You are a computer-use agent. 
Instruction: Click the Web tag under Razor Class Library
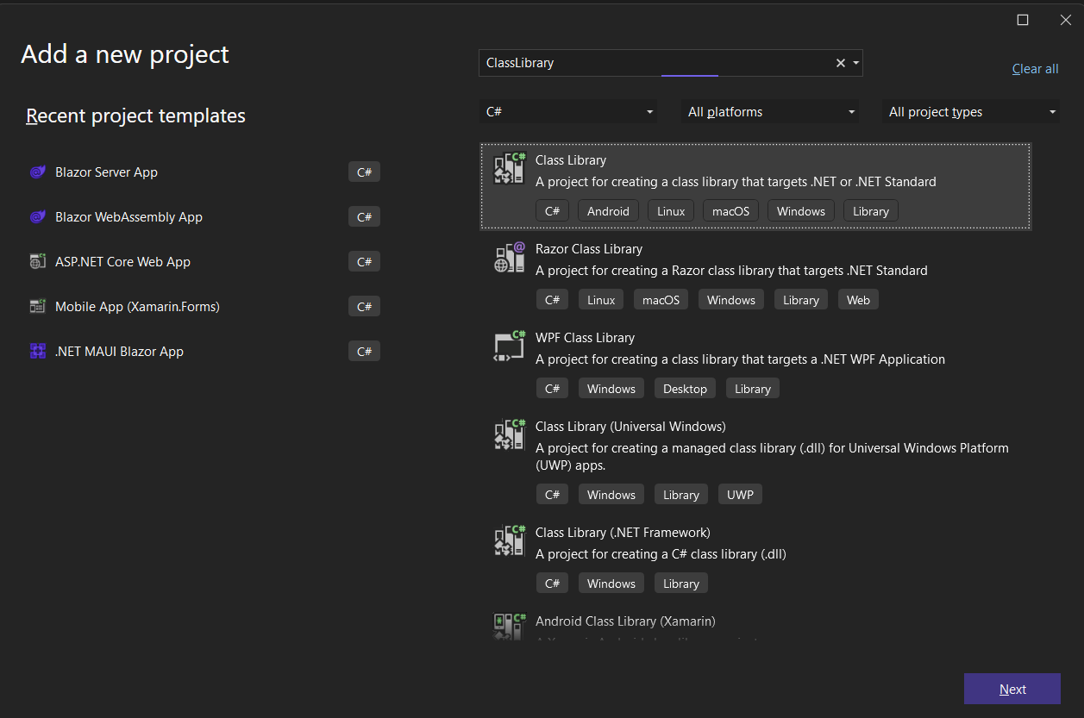click(x=858, y=300)
